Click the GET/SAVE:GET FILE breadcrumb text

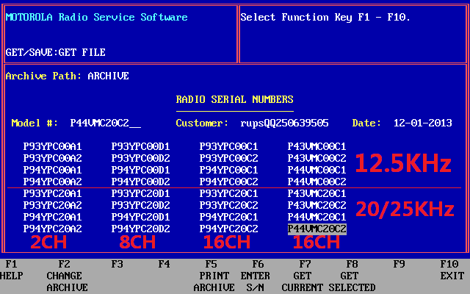[x=56, y=52]
